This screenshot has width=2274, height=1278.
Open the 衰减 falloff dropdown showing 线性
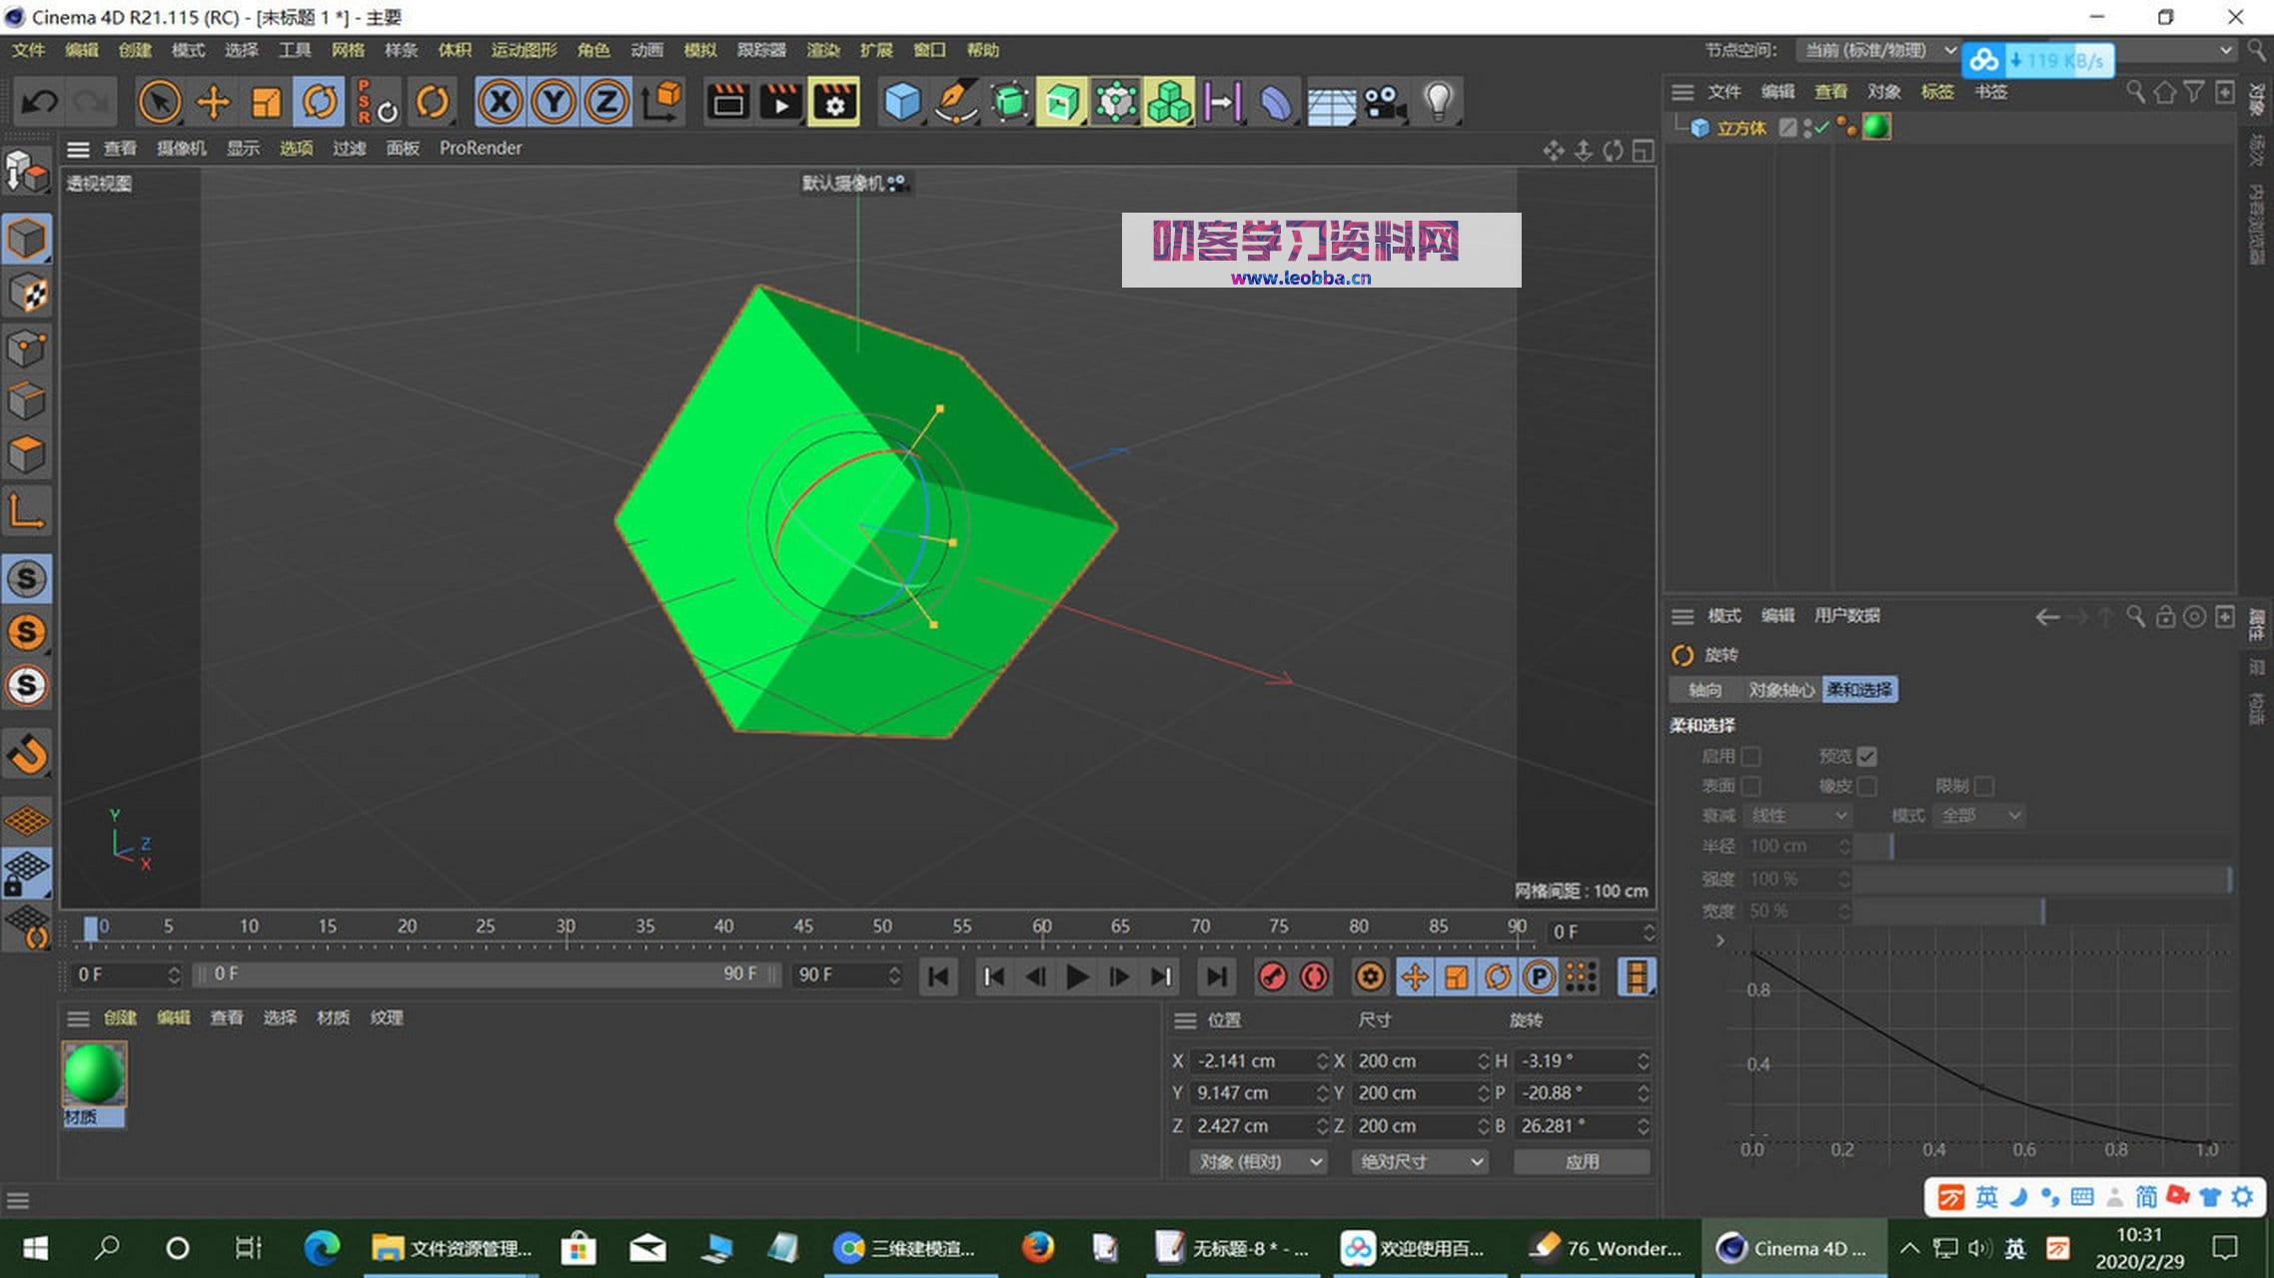tap(1797, 816)
